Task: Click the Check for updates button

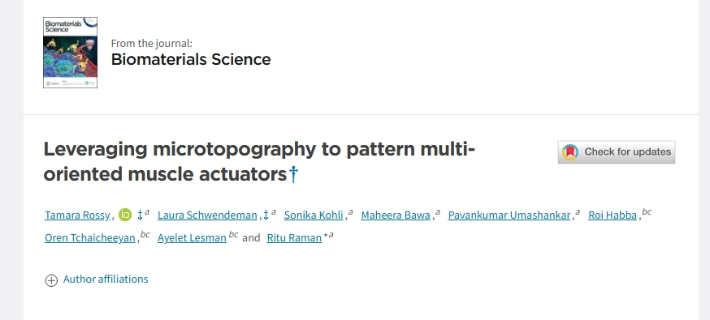Action: (x=617, y=152)
